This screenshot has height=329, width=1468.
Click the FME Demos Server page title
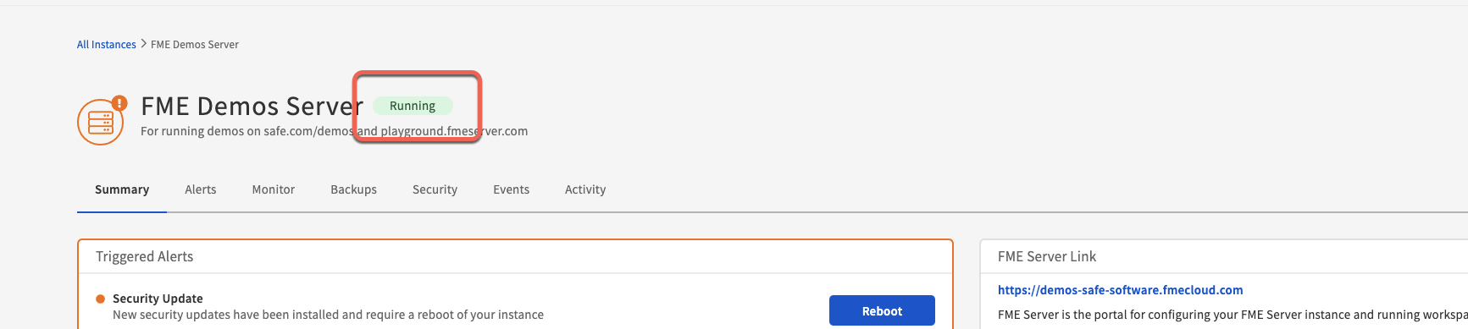[252, 107]
